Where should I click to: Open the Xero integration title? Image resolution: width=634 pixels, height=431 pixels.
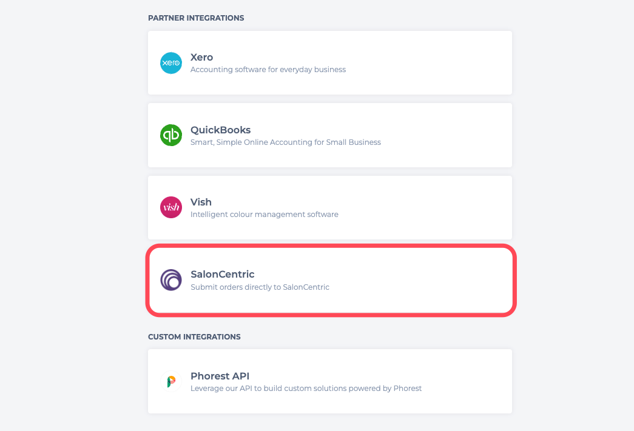(202, 58)
